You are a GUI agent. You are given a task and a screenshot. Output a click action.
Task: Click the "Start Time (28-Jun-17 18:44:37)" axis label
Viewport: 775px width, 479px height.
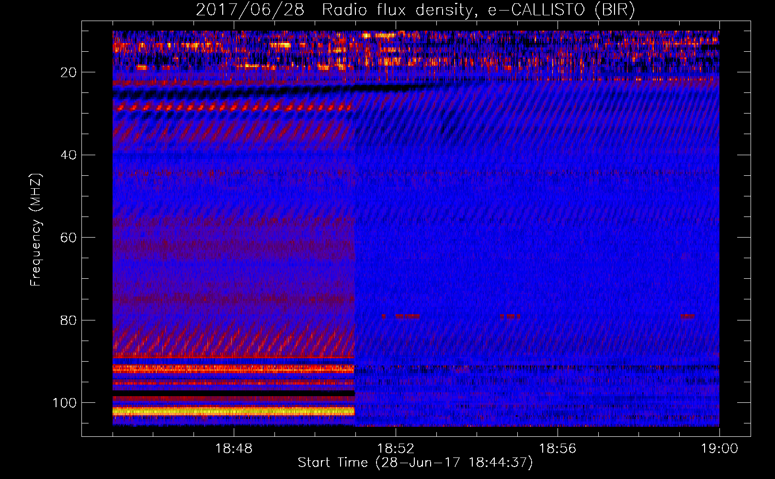[415, 463]
